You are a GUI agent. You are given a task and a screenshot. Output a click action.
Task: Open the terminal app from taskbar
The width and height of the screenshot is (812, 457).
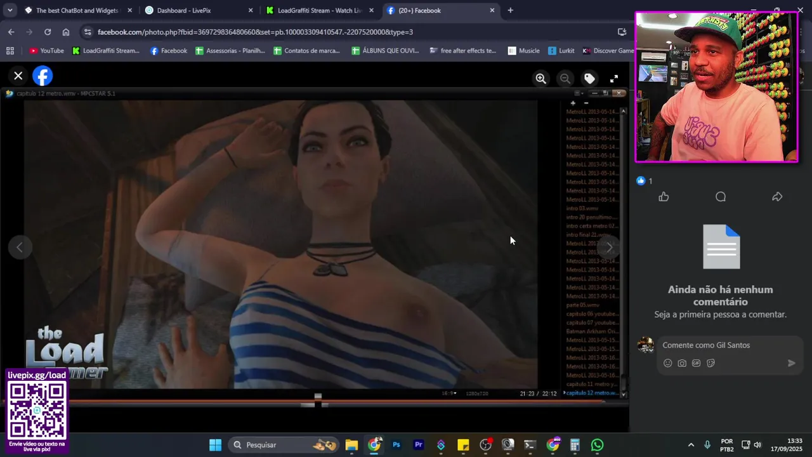tap(530, 445)
